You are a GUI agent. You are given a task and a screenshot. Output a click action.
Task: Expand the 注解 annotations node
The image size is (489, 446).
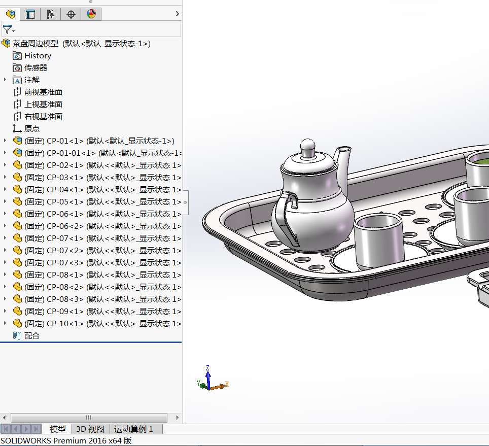point(5,80)
